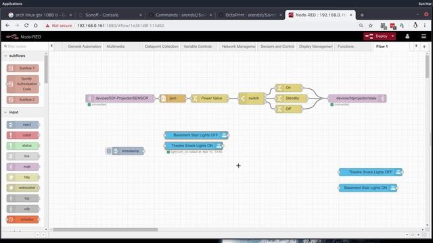
Task: Select the status palette node
Action: (22, 146)
